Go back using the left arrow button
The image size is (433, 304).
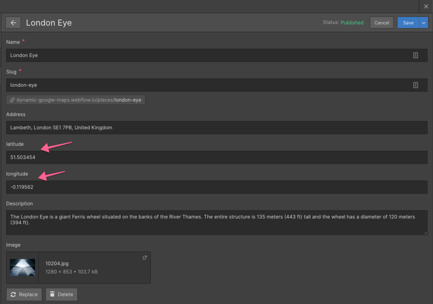tap(13, 23)
